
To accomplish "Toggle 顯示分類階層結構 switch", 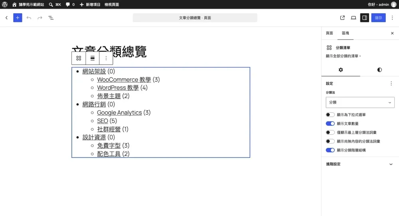I will (x=330, y=150).
